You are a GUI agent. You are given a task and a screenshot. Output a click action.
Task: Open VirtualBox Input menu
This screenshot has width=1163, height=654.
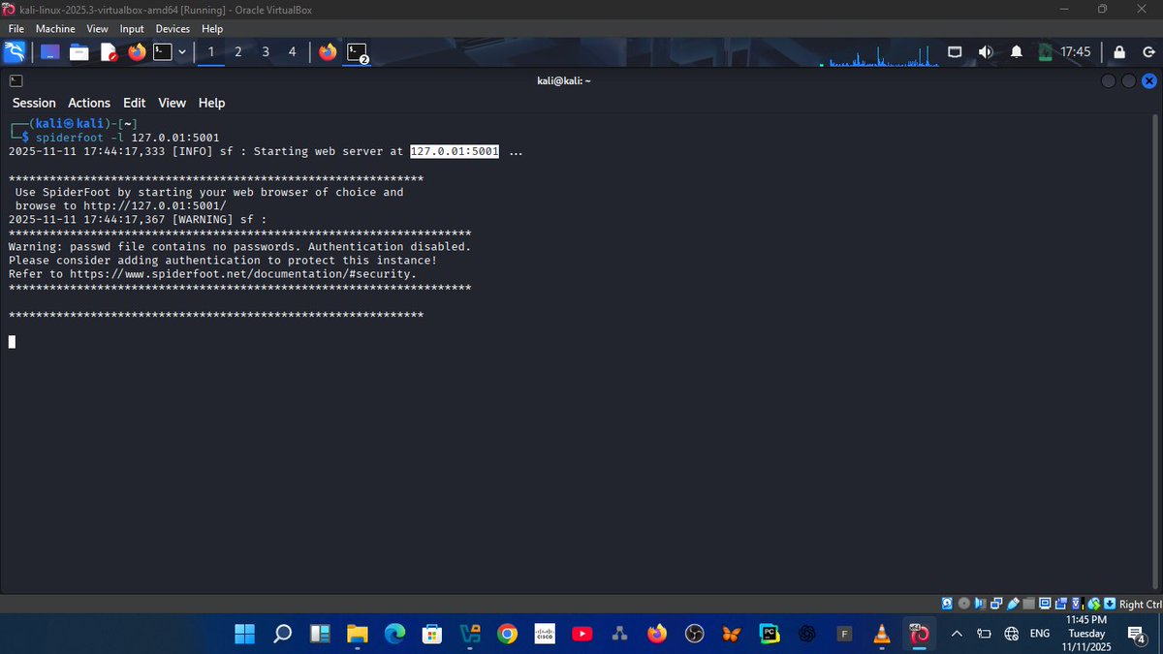[x=132, y=29]
